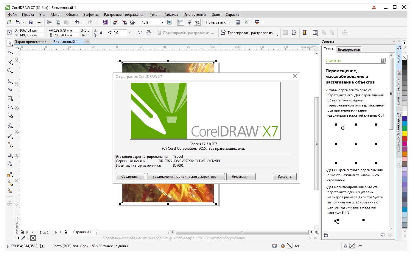Click the Save diskette icon
Image resolution: width=414 pixels, height=258 pixels.
click(30, 22)
